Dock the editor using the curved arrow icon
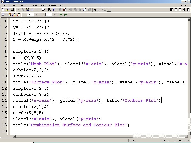191x143 pixels. point(181,5)
